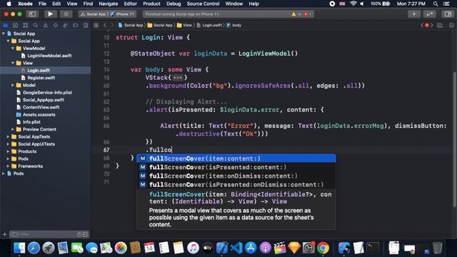This screenshot has width=457, height=257.
Task: Open Spotlight search in the menu bar
Action: pyautogui.click(x=436, y=4)
